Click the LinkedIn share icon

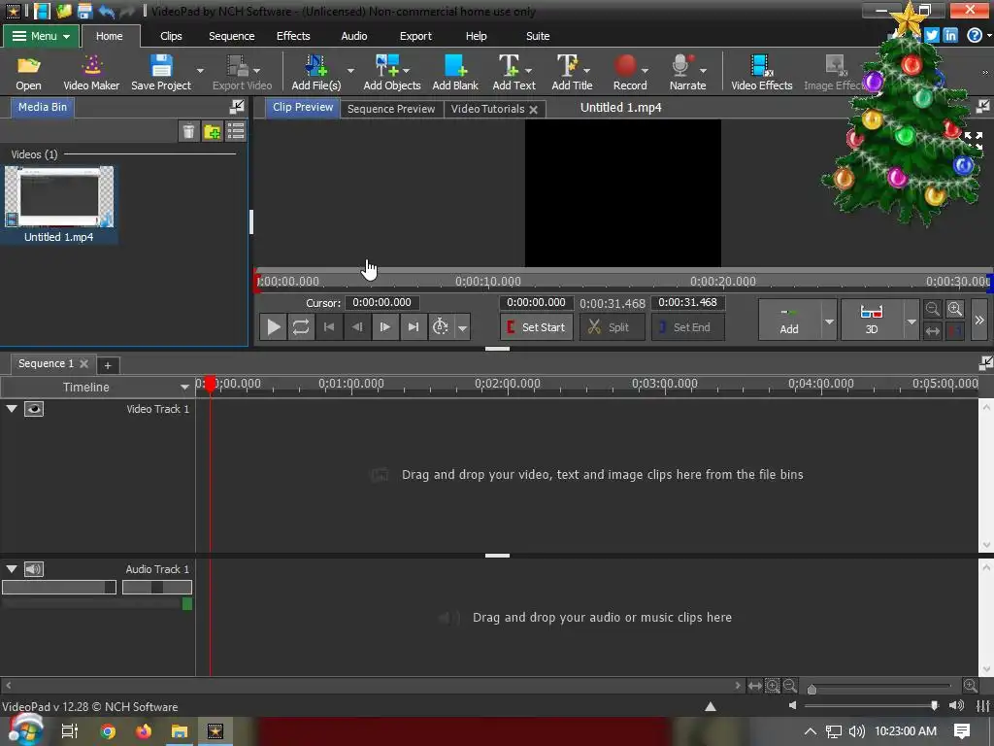[x=949, y=36]
